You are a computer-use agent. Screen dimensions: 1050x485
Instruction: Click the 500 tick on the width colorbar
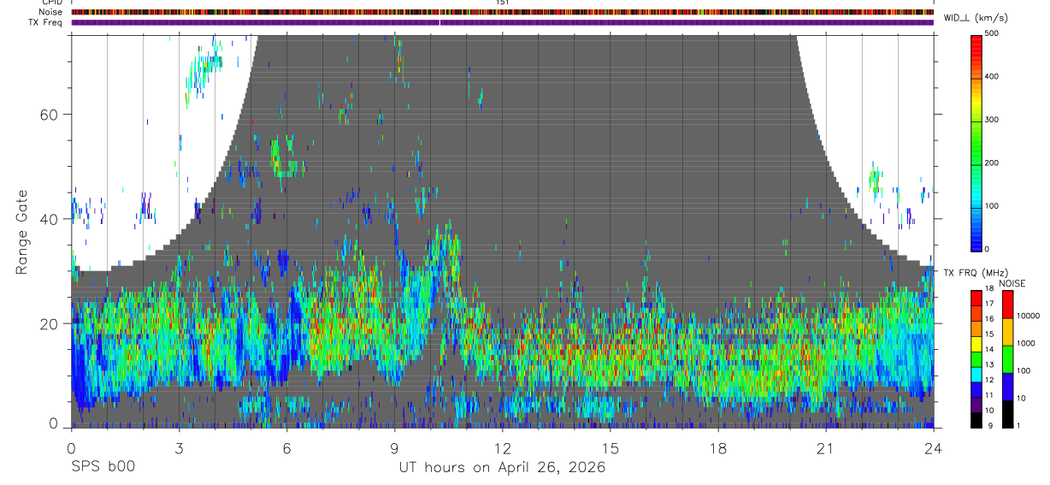click(992, 33)
